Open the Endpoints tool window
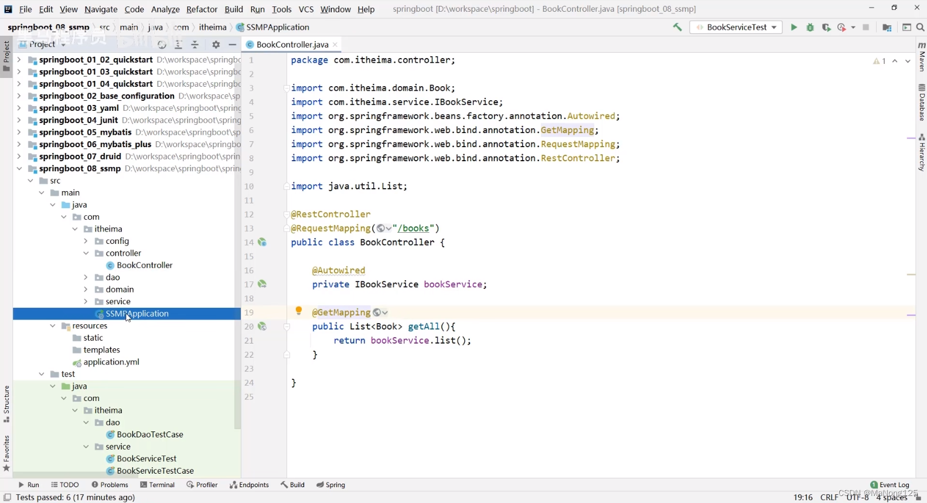927x503 pixels. 249,485
